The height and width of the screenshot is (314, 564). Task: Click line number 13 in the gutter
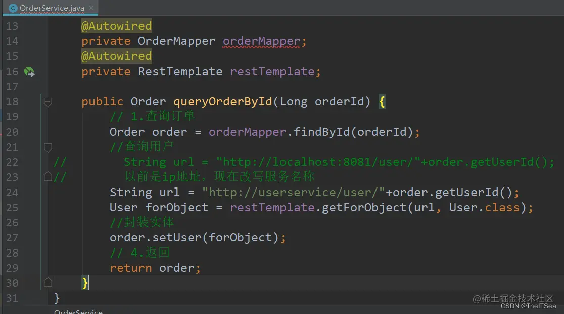click(12, 26)
